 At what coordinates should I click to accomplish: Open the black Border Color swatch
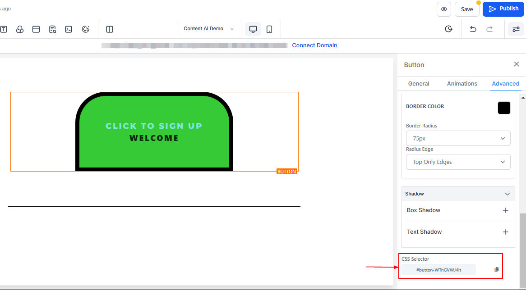(504, 108)
